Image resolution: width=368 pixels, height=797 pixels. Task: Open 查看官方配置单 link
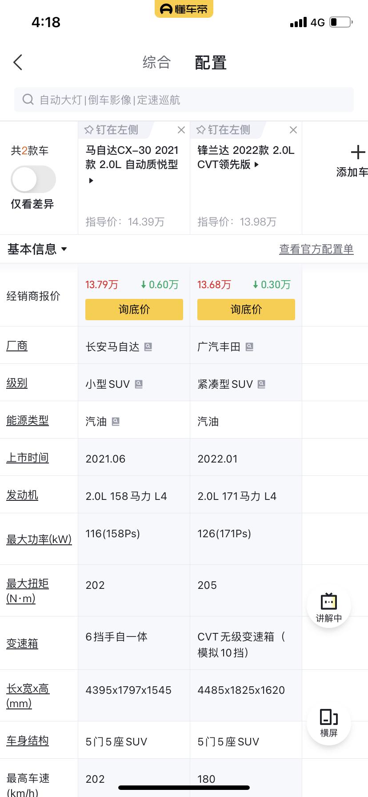click(316, 249)
